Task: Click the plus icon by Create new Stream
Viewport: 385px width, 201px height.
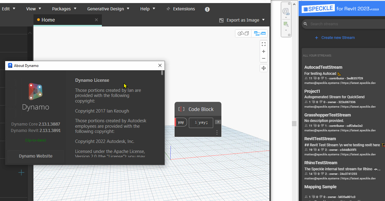Action: [x=316, y=38]
